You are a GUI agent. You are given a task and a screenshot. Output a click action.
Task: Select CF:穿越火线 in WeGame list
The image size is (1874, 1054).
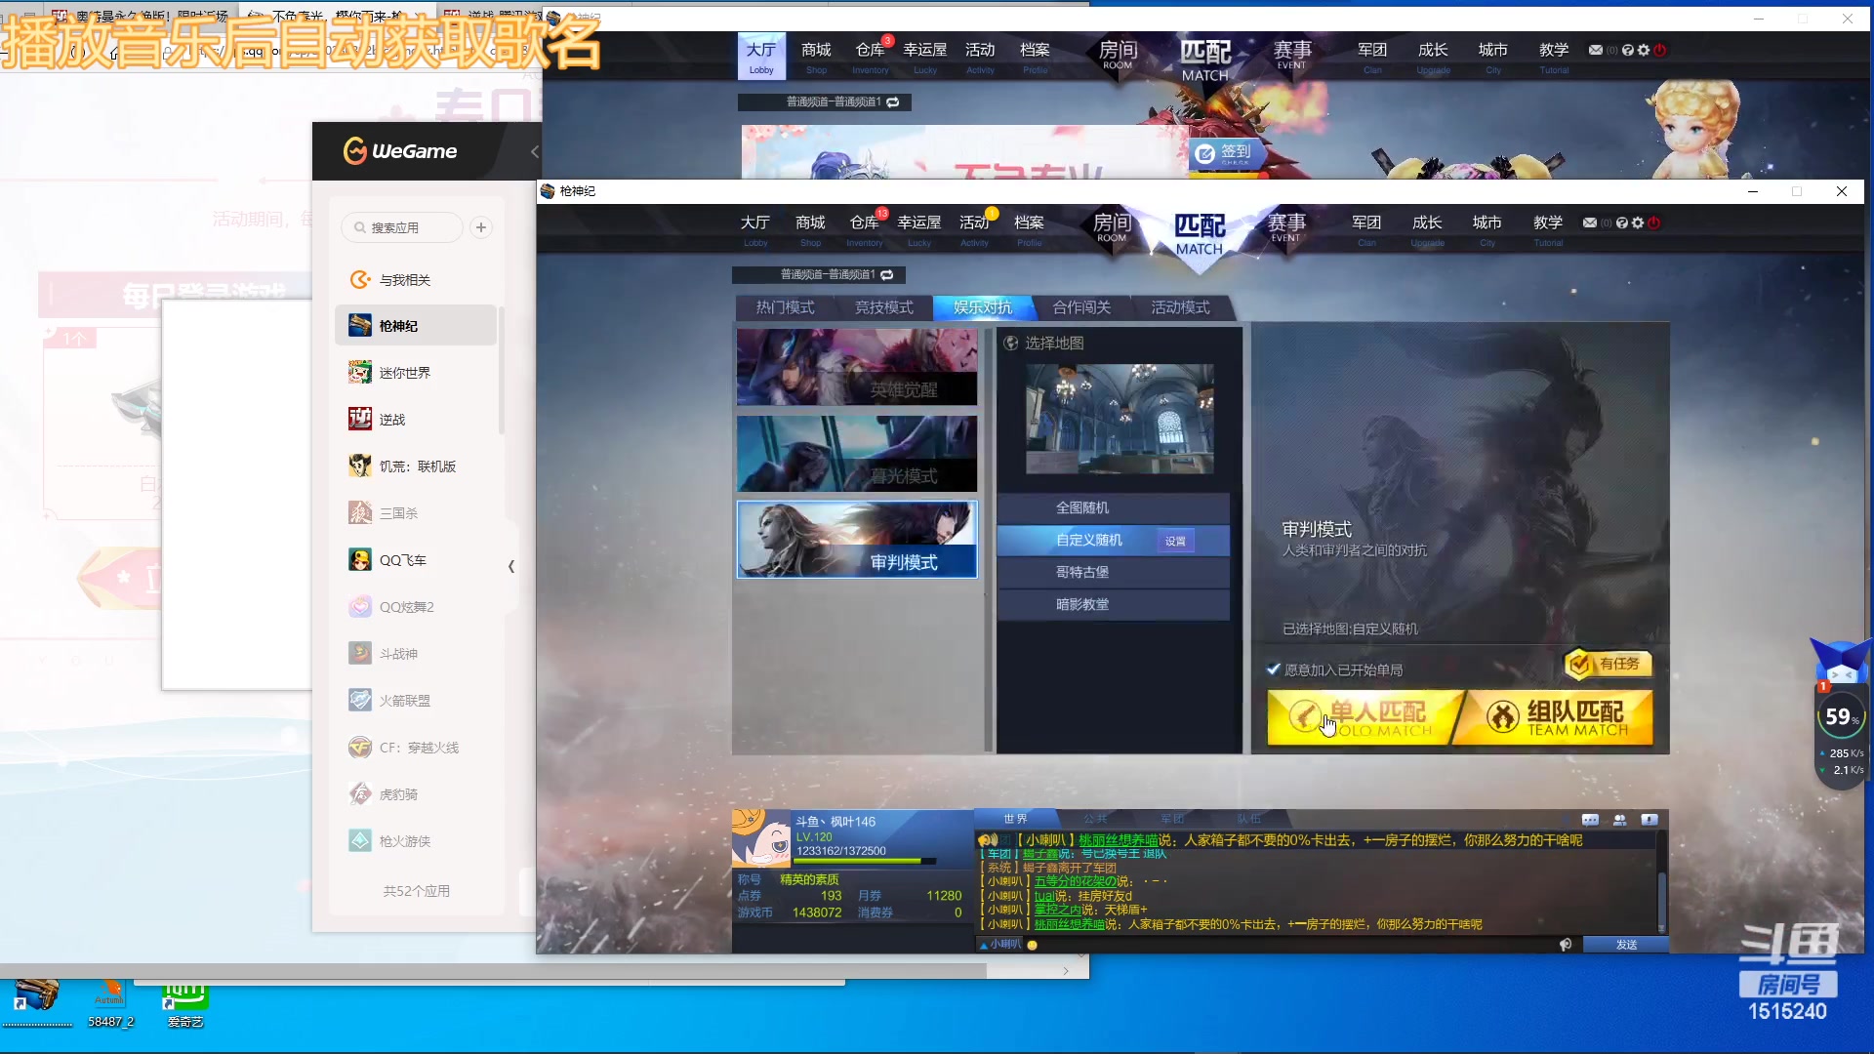(417, 747)
